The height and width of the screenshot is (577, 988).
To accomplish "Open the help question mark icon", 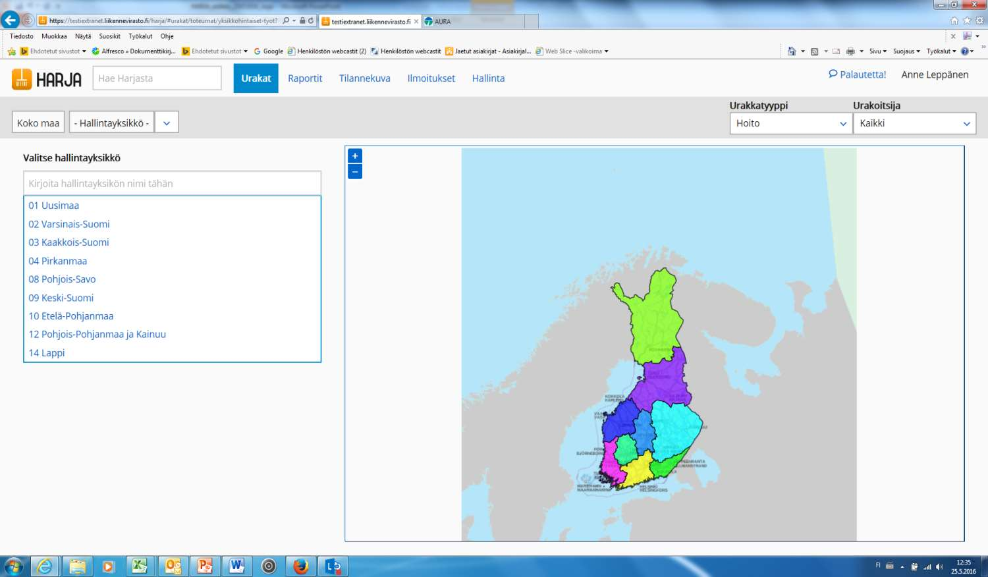I will [965, 51].
